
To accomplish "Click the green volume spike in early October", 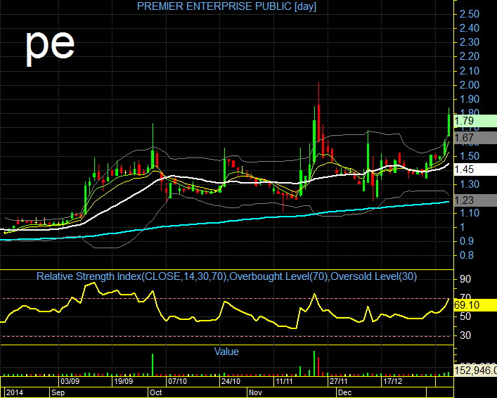I will pyautogui.click(x=153, y=365).
